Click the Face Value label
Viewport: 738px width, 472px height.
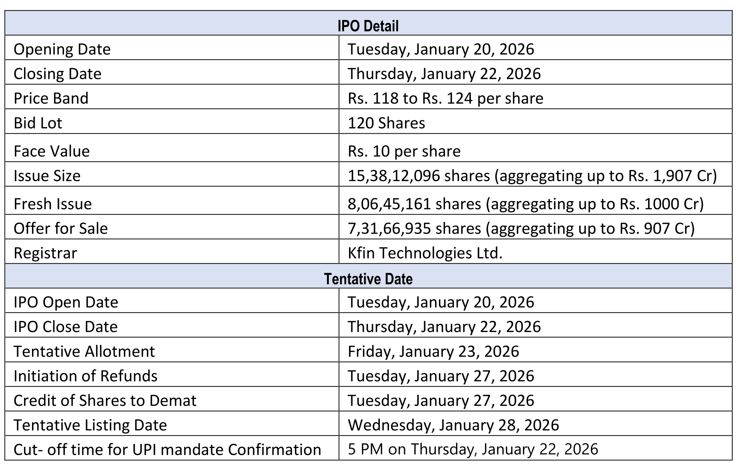(x=52, y=151)
